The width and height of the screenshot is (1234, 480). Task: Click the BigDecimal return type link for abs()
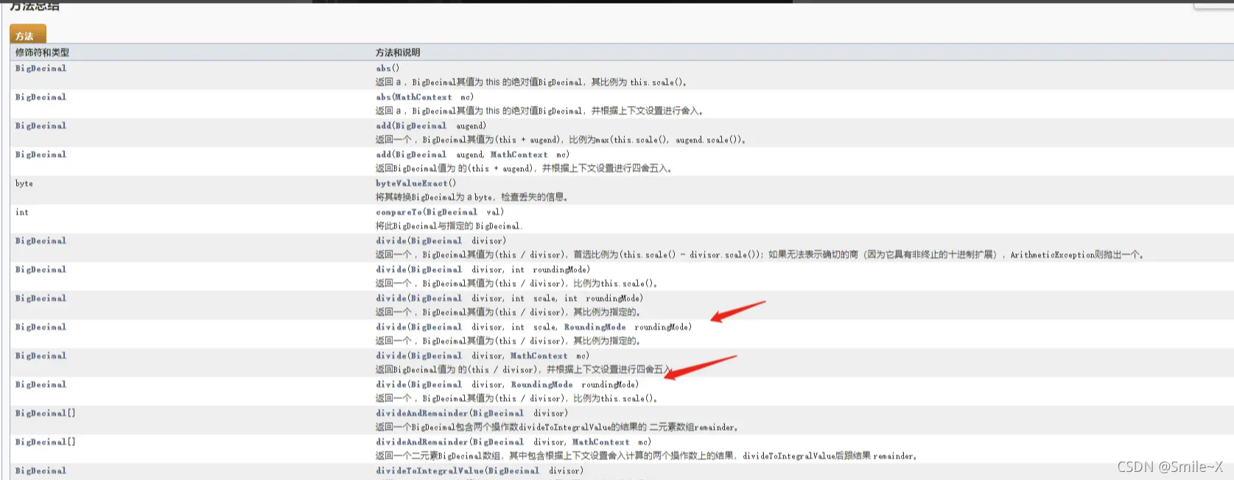41,68
